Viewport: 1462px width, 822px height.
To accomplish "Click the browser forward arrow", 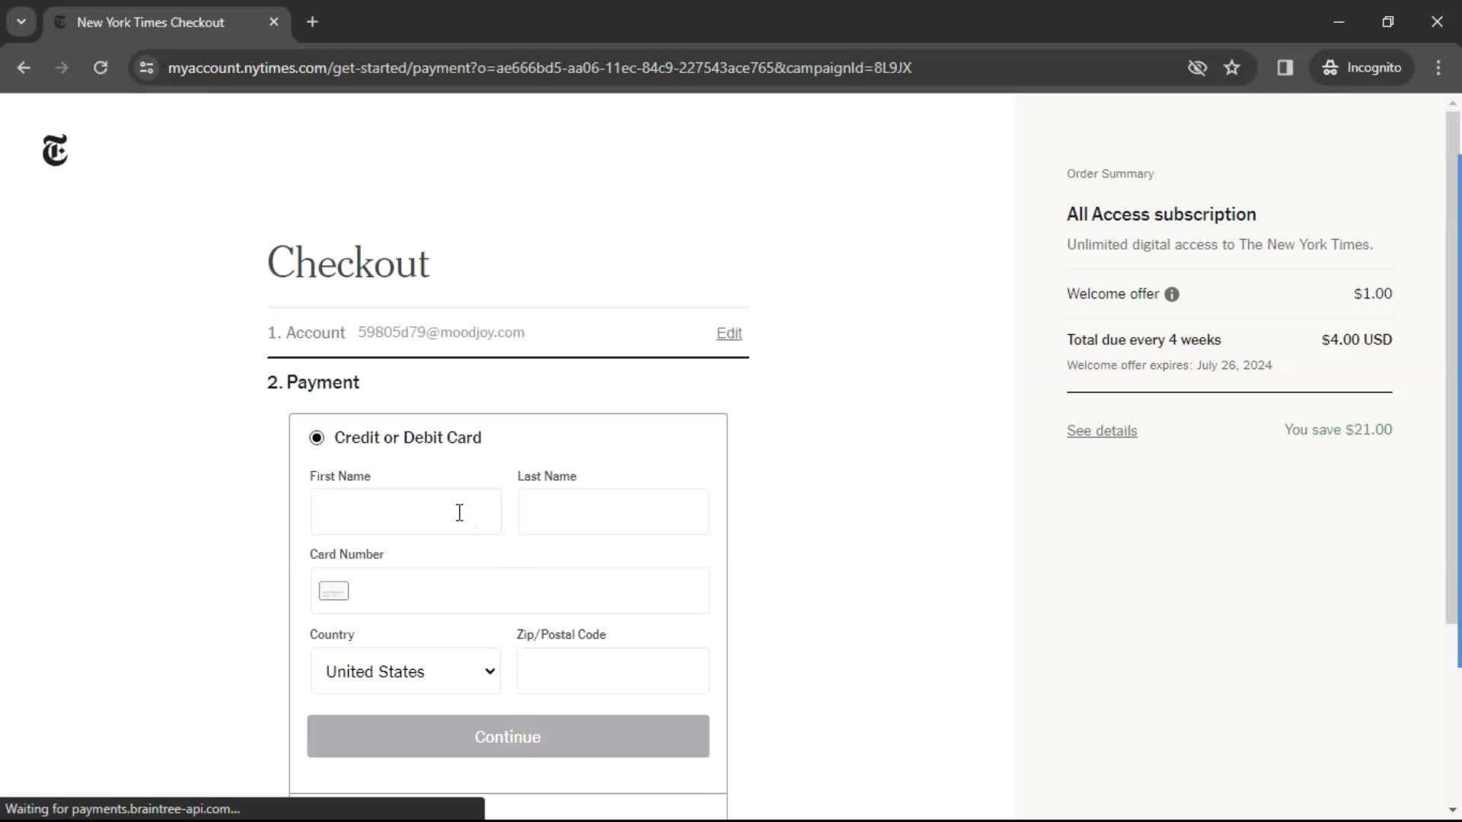I will click(62, 68).
